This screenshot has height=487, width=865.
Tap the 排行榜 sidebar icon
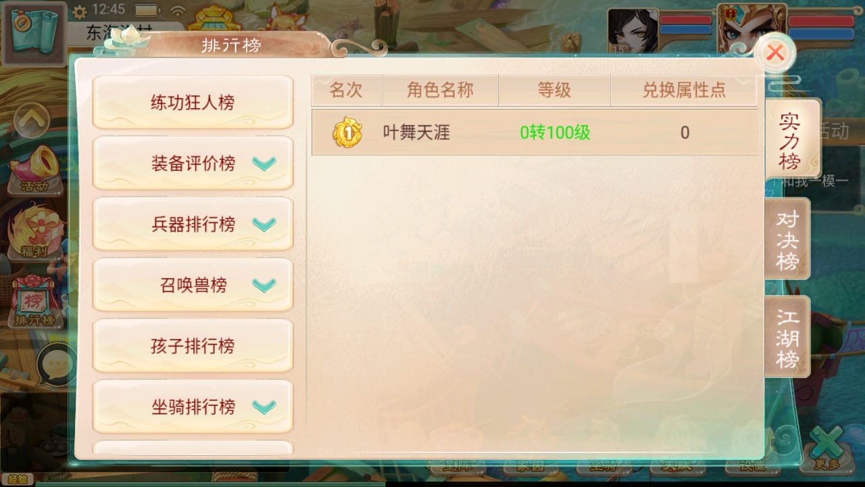tap(34, 301)
